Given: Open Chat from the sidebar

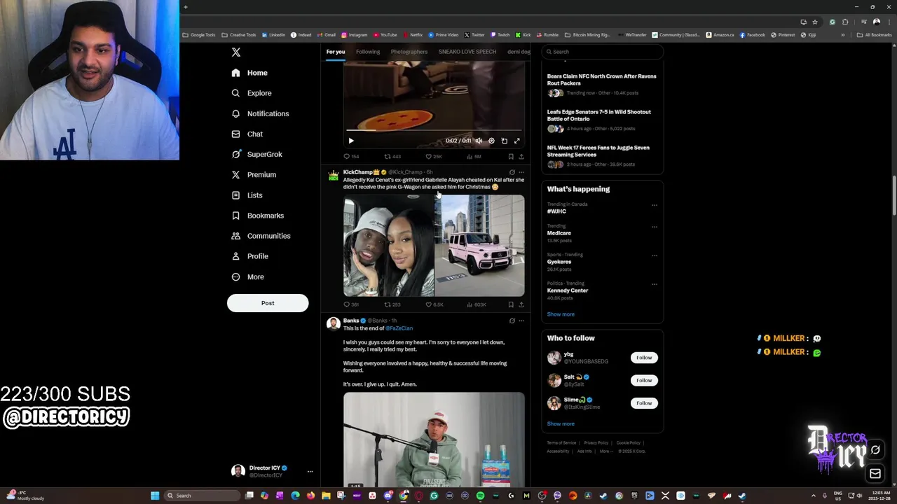Looking at the screenshot, I should tap(247, 134).
